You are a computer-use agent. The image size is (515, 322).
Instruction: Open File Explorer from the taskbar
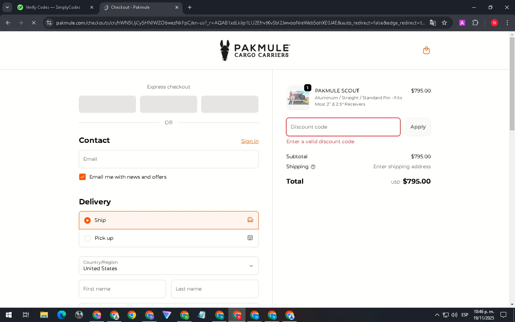click(x=44, y=315)
